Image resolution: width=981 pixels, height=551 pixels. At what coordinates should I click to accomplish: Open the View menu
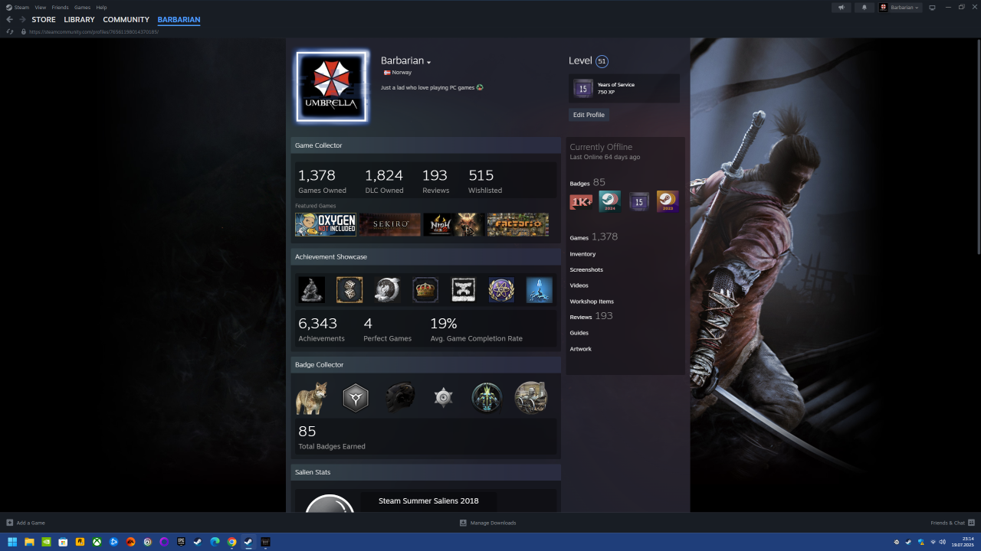pos(41,7)
